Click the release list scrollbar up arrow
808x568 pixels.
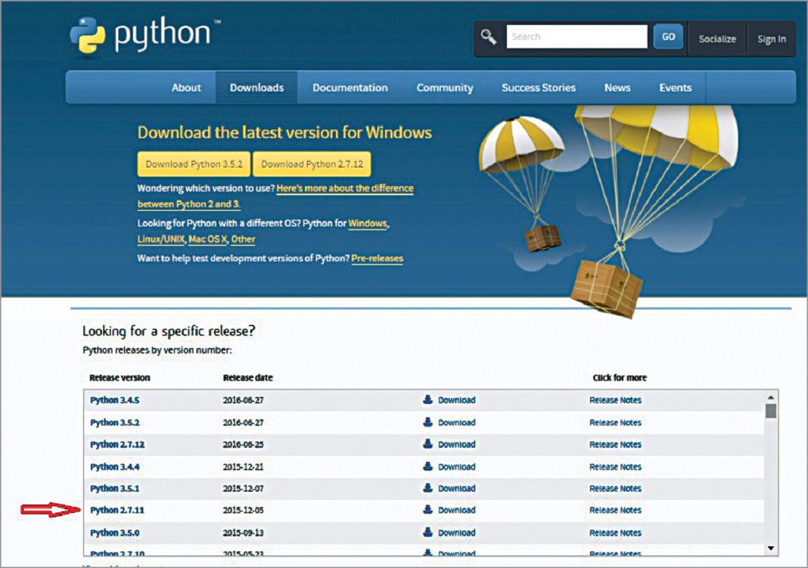tap(770, 397)
